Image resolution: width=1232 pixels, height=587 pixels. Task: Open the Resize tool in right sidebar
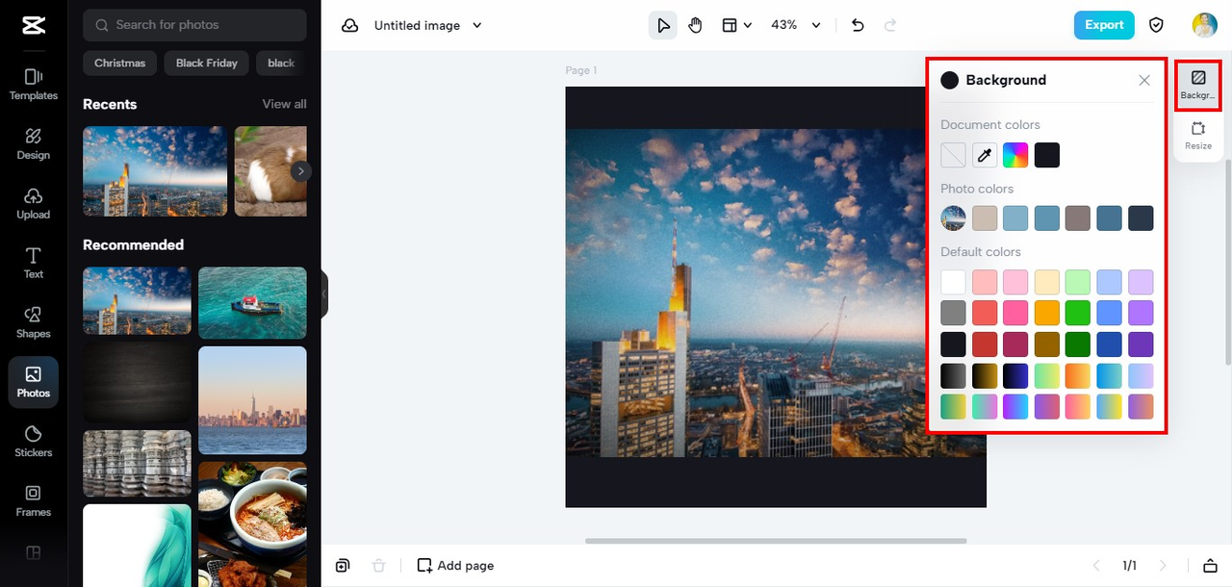tap(1198, 135)
